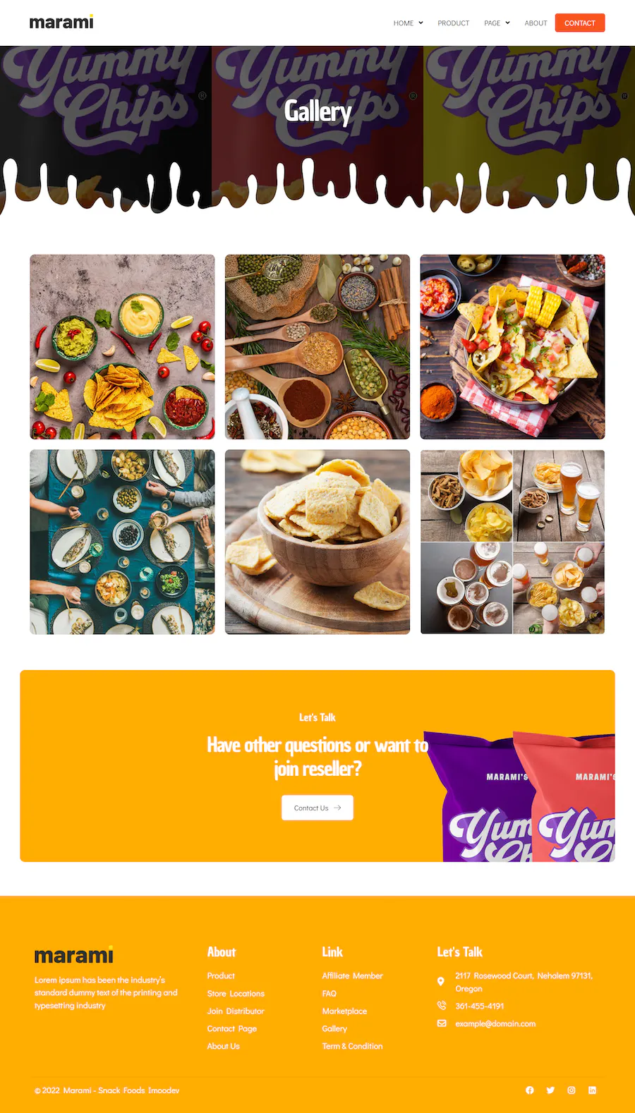Open the Facebook icon in footer

click(530, 1090)
